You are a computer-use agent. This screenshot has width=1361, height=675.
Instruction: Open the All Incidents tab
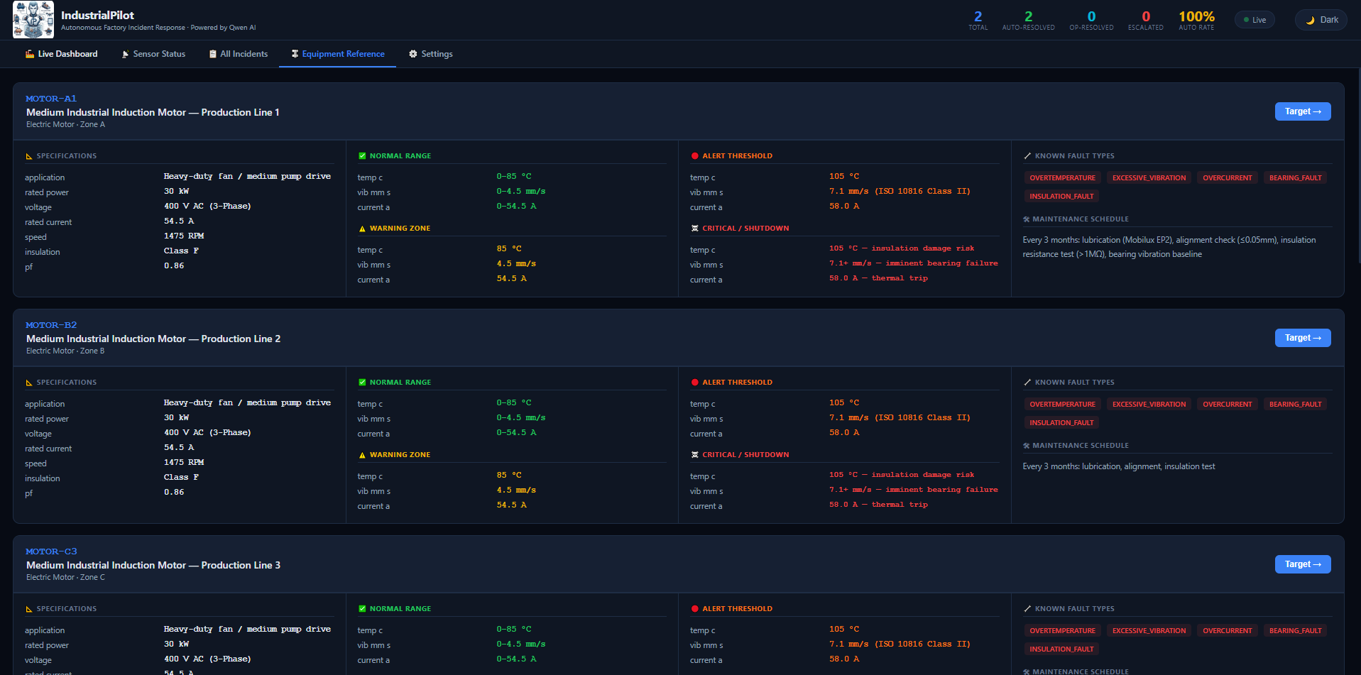click(239, 54)
